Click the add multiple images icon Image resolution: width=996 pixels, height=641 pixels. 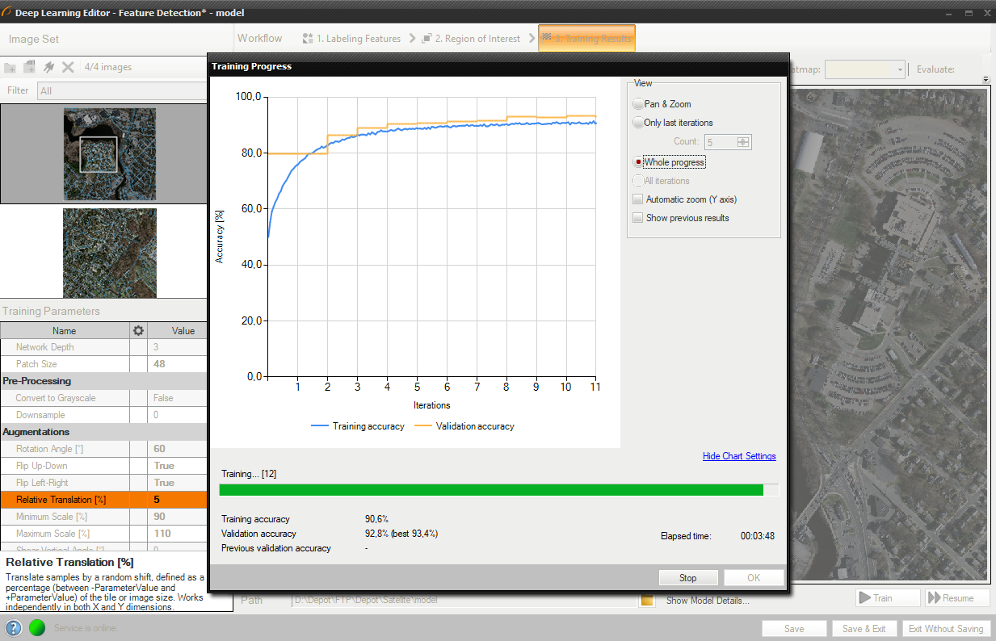[30, 68]
